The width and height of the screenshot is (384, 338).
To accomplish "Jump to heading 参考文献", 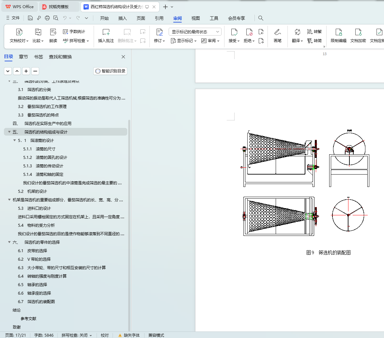I will tap(28, 318).
